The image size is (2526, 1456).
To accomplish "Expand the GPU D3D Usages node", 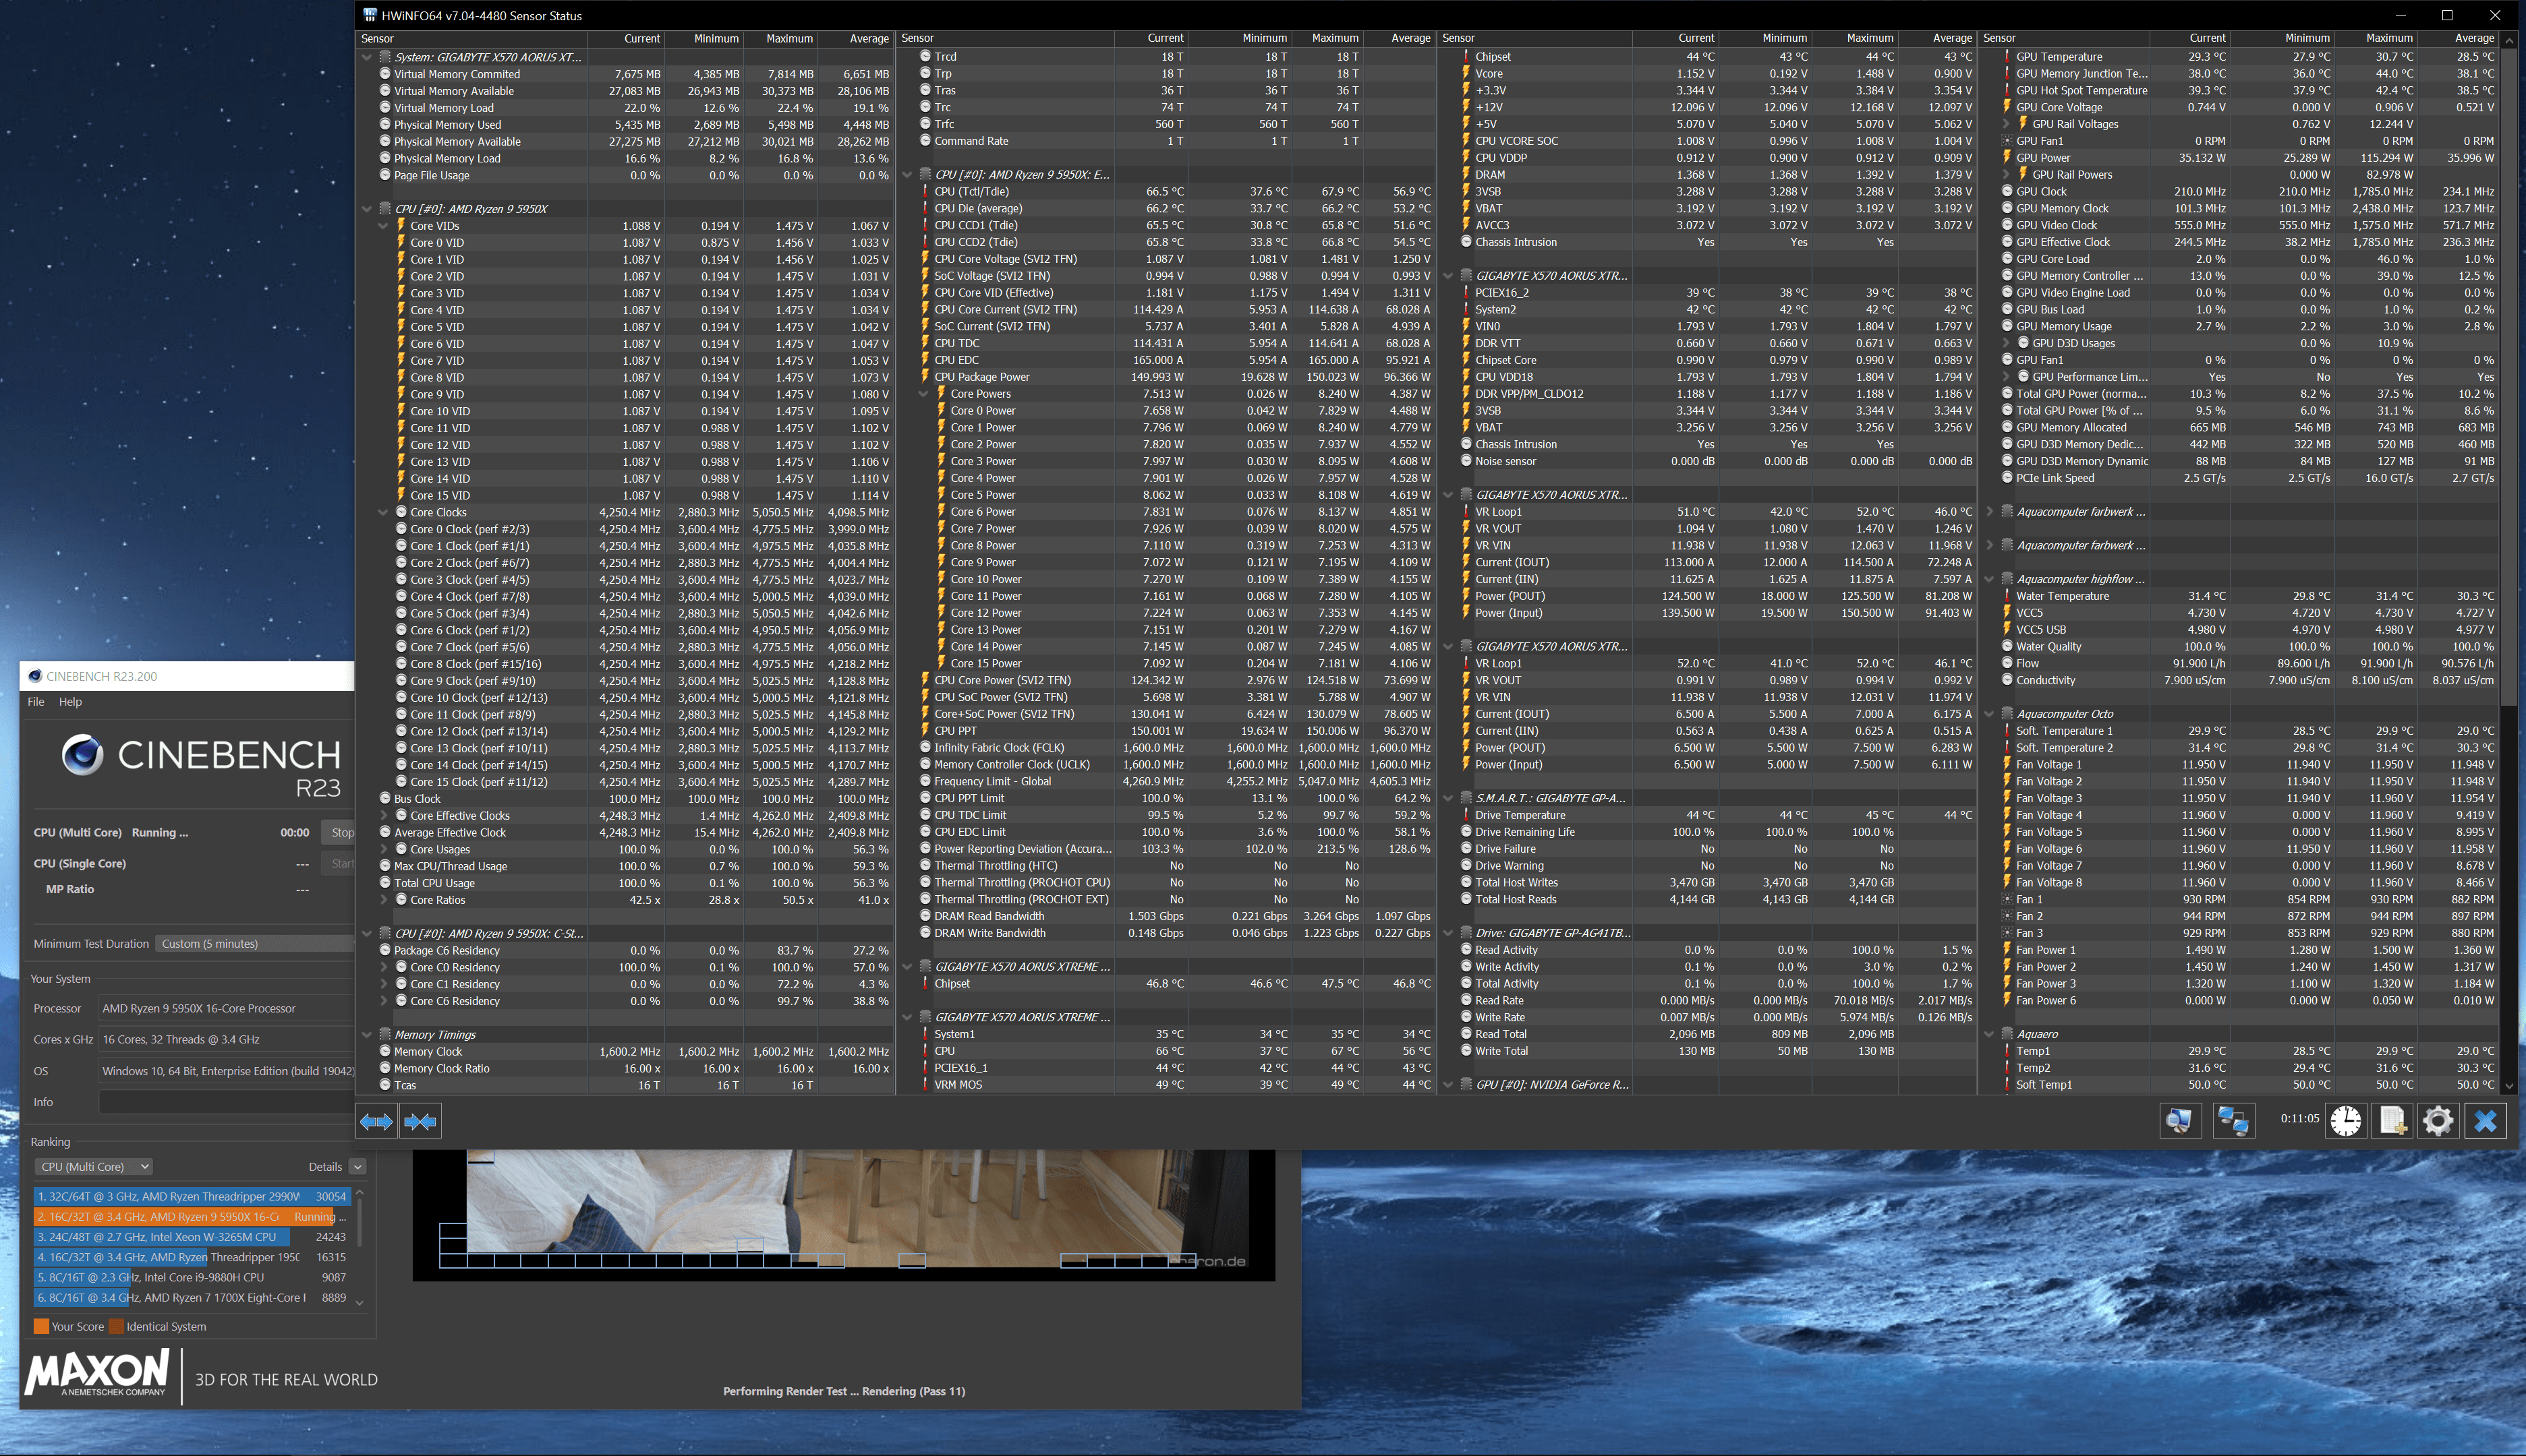I will click(2006, 343).
